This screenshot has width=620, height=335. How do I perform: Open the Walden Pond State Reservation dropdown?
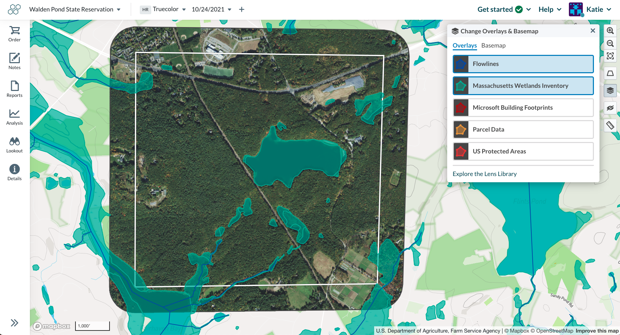[x=75, y=9]
